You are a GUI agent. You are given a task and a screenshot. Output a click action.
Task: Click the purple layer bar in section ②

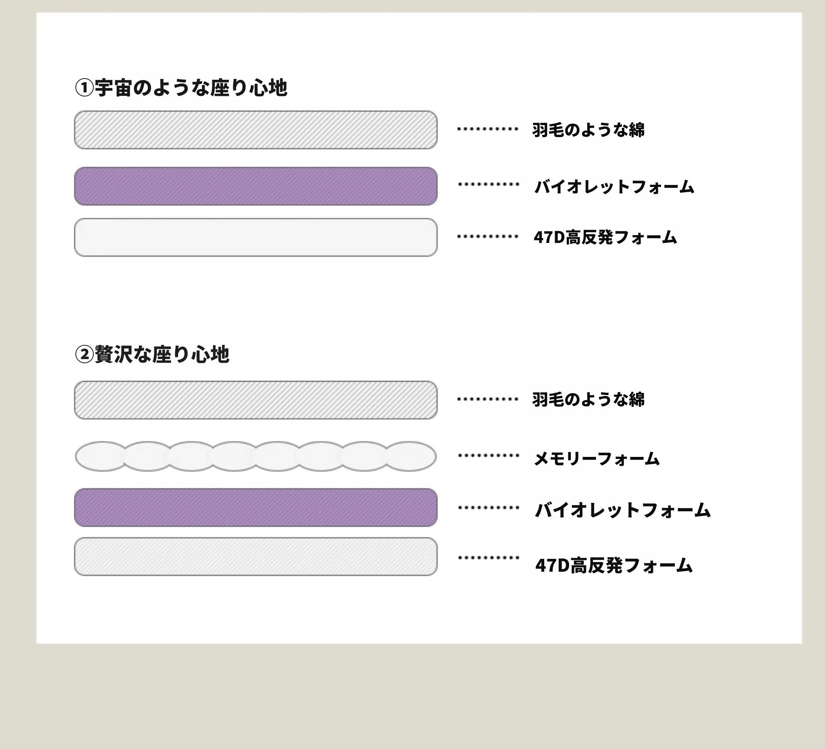pos(256,508)
